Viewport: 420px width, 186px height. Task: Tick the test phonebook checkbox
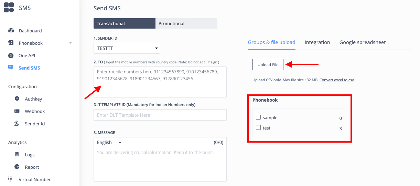(x=258, y=127)
